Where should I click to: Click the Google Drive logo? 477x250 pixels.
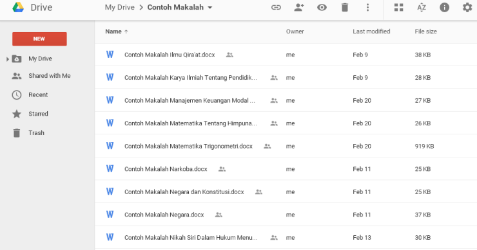pyautogui.click(x=18, y=7)
